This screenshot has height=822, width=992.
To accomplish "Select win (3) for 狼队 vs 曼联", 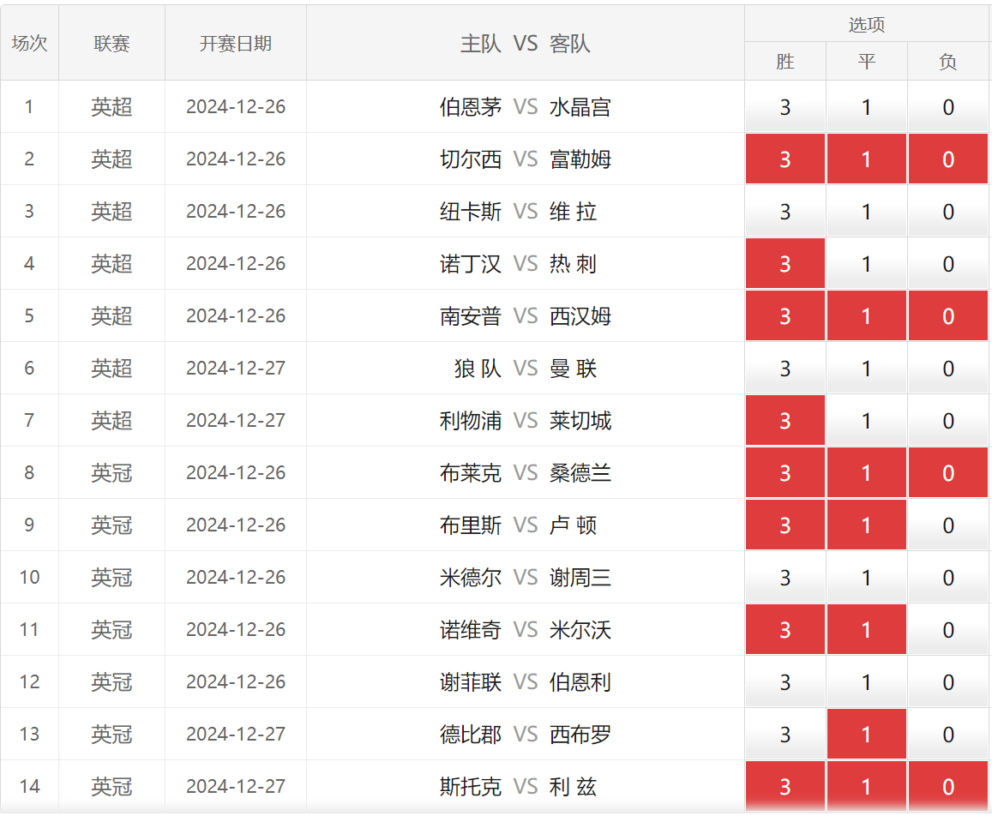I will [785, 368].
